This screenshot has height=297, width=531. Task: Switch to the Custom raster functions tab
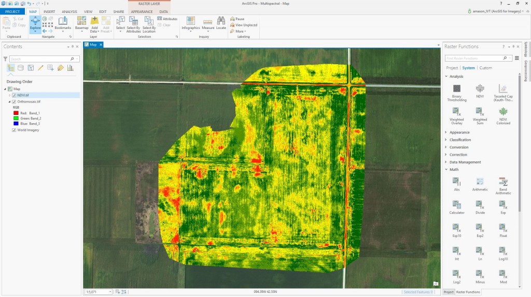click(x=485, y=68)
